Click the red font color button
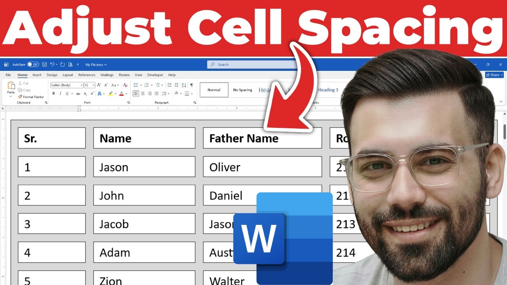The image size is (507, 285). coord(122,94)
